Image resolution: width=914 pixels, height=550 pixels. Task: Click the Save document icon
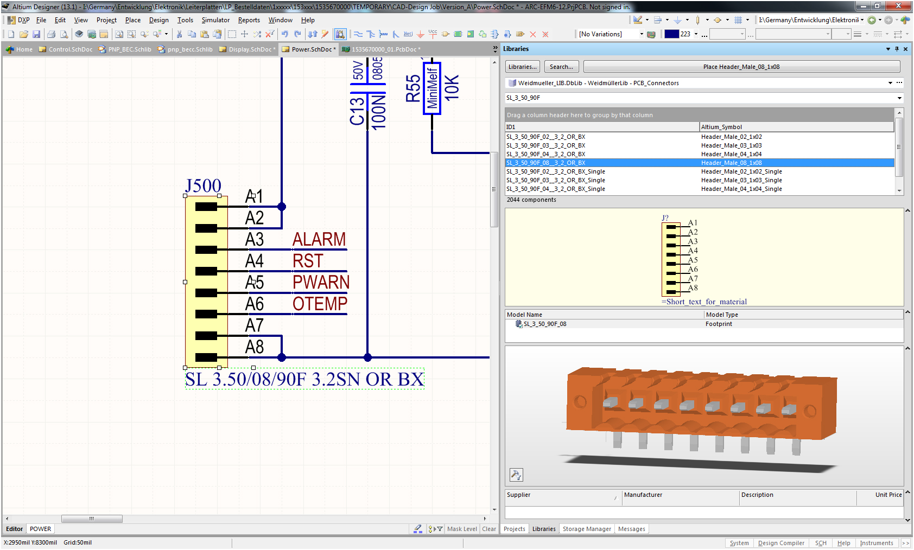(x=36, y=34)
